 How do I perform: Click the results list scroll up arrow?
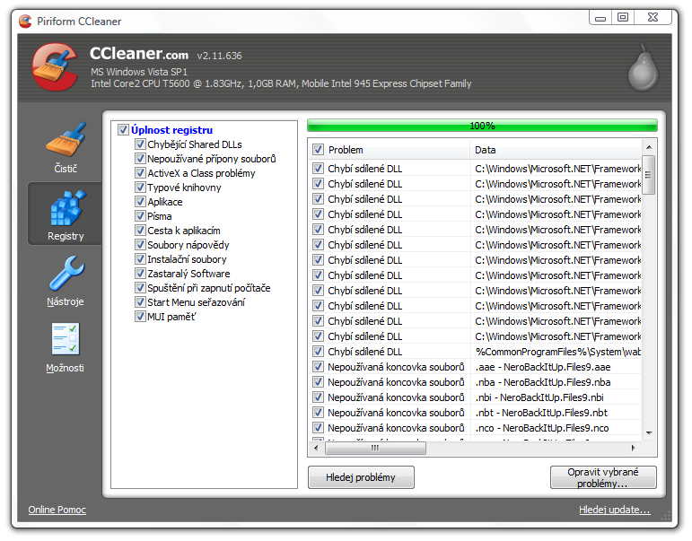(x=649, y=147)
